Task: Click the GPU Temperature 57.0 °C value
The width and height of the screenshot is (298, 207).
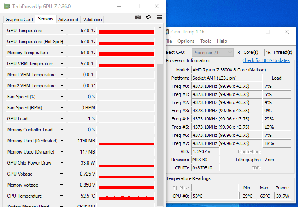Action: [82, 31]
